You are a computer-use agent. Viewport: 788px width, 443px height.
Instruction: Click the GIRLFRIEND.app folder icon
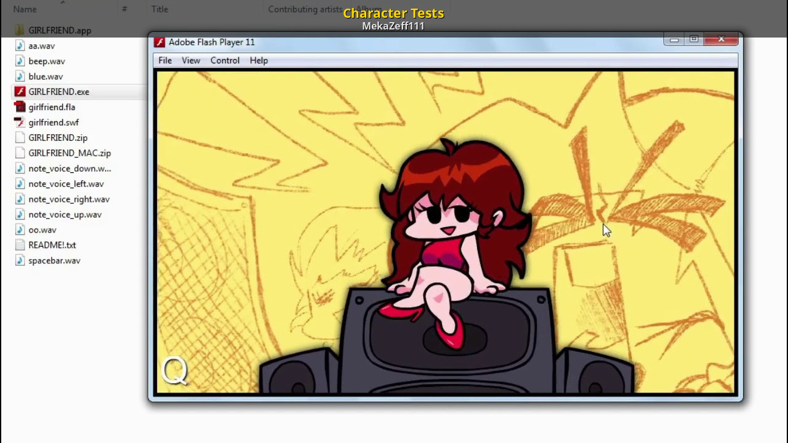[x=20, y=30]
